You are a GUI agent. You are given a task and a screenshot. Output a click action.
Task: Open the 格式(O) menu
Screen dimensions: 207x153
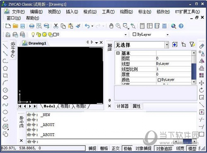pyautogui.click(x=90, y=12)
